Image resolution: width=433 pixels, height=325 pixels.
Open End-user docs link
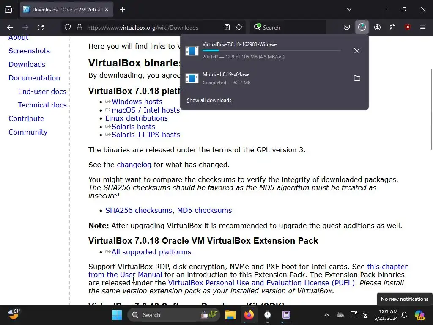(42, 91)
